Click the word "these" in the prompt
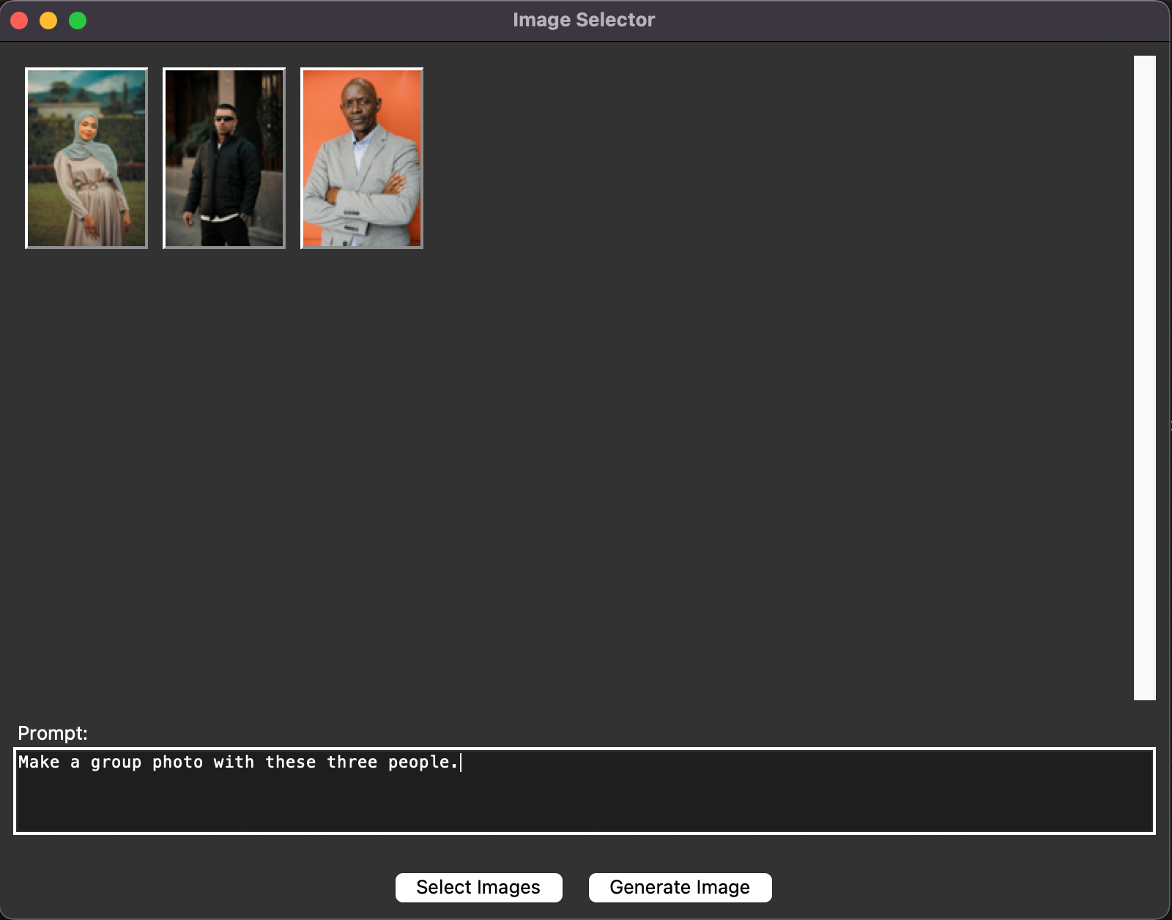Viewport: 1172px width, 920px height. click(x=290, y=763)
